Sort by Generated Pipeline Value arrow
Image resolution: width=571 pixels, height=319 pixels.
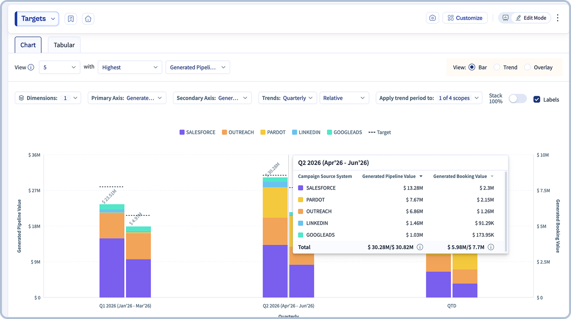(421, 177)
